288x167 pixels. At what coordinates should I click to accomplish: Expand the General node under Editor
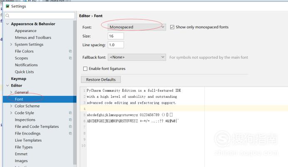[x=11, y=92]
